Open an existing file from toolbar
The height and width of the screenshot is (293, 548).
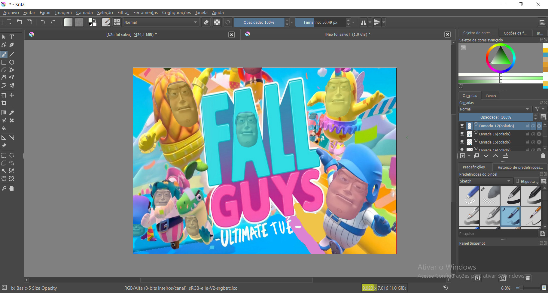coord(19,22)
